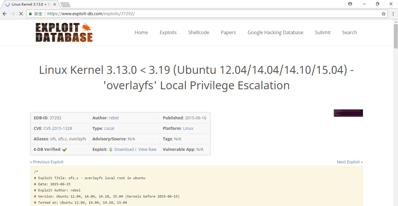Go to Next Exploit
The width and height of the screenshot is (398, 206).
(350, 162)
